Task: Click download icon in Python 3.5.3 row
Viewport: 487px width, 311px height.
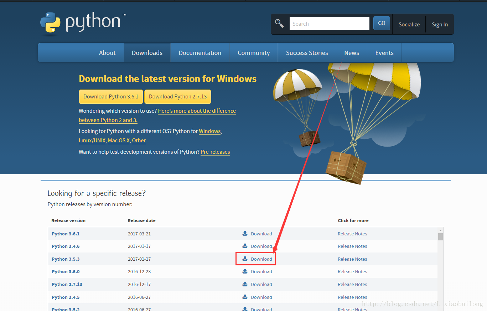Action: (x=245, y=259)
